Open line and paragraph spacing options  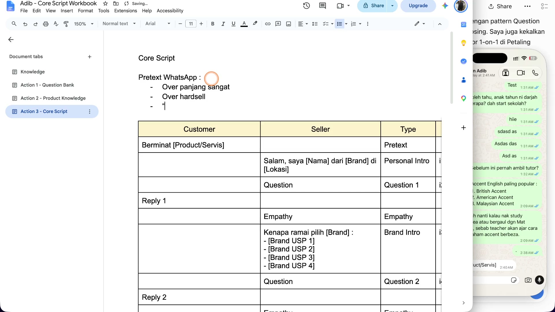pyautogui.click(x=315, y=24)
